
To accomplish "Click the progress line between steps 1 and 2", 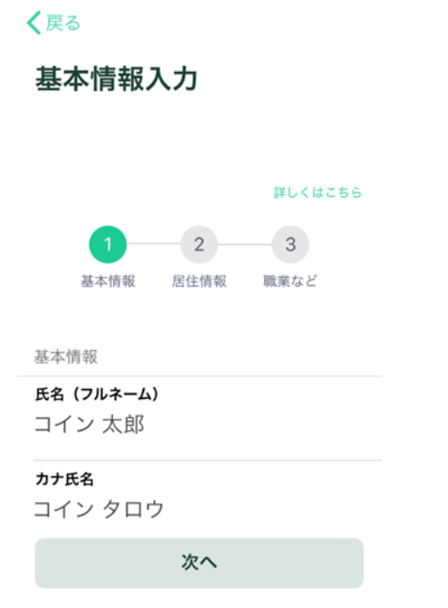I will 153,244.
